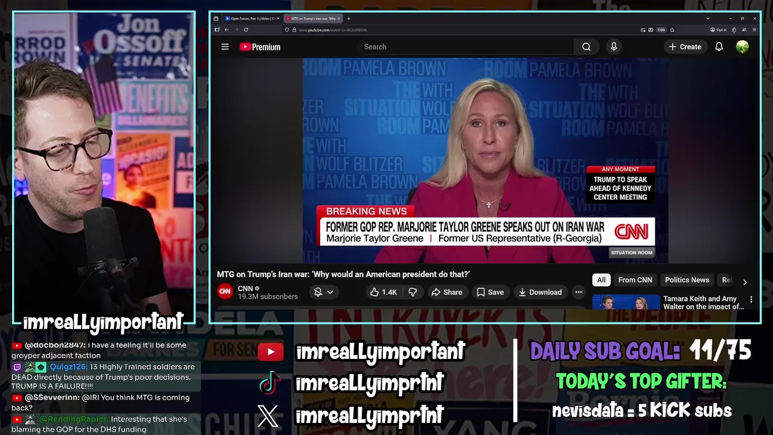Open tracking protection shield in address bar
773x435 pixels.
click(x=287, y=30)
